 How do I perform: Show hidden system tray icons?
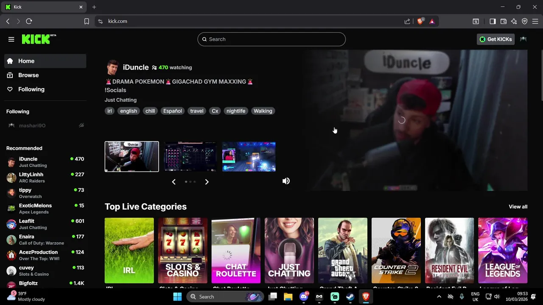click(x=439, y=297)
